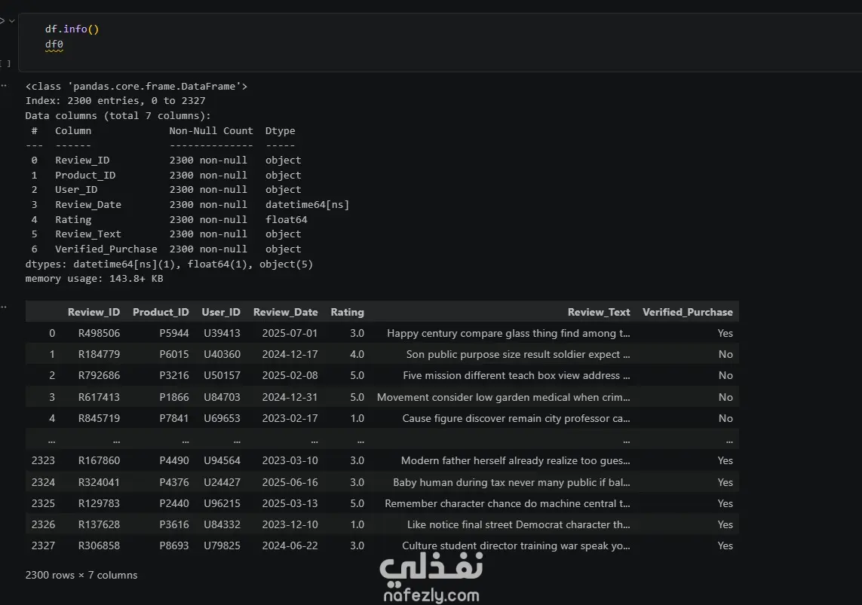Click review text starting 'Cause figure discover'
This screenshot has height=605, width=862.
click(516, 418)
